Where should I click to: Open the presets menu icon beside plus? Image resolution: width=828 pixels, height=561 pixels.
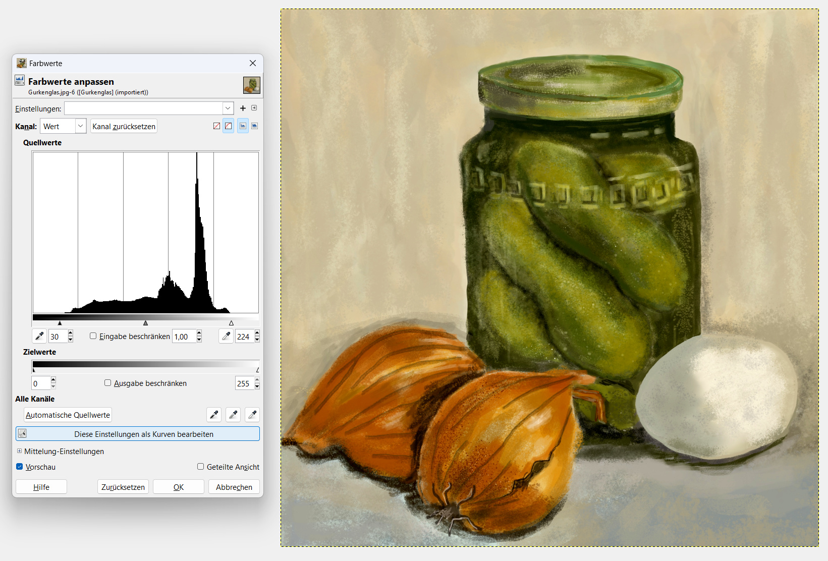coord(254,108)
